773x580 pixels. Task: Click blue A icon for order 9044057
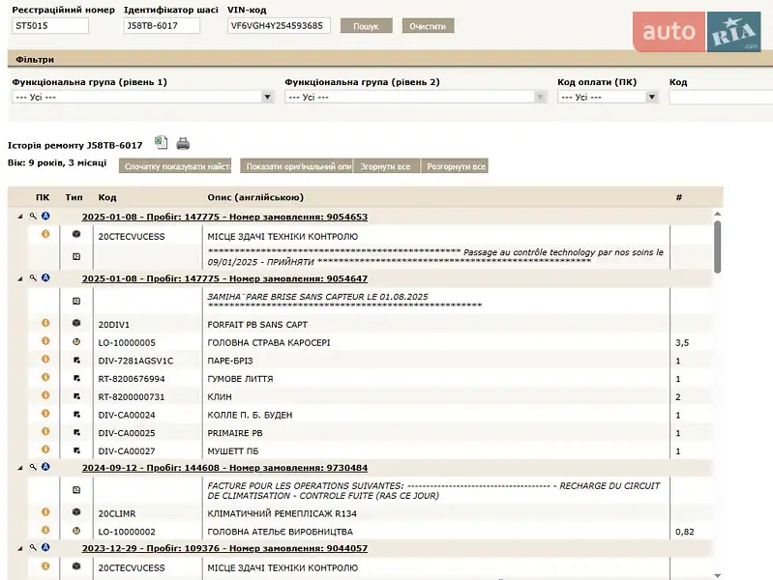pyautogui.click(x=45, y=547)
